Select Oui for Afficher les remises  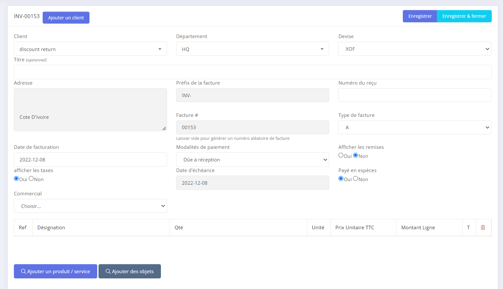click(x=341, y=155)
